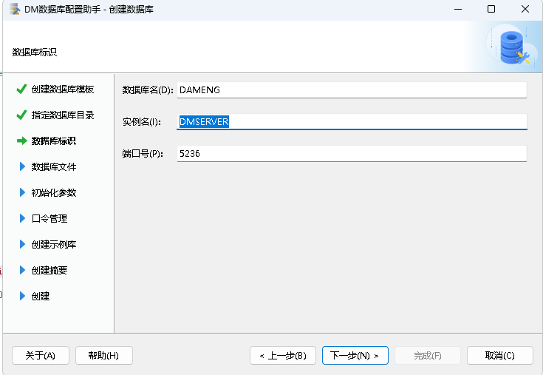Go back with 上一步(B)

tap(283, 355)
